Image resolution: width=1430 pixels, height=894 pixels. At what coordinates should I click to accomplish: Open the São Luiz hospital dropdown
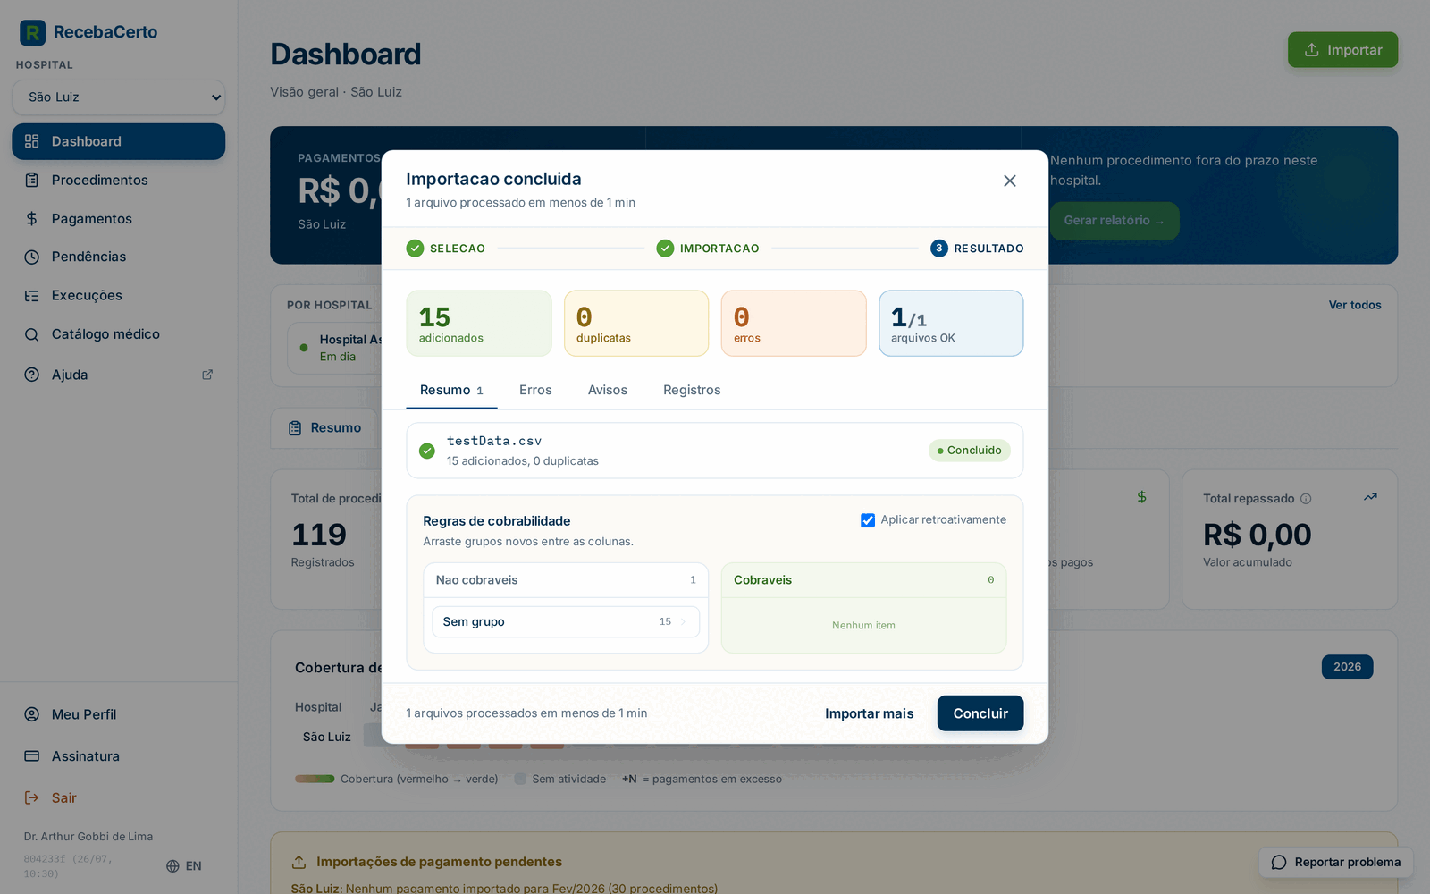pos(119,97)
